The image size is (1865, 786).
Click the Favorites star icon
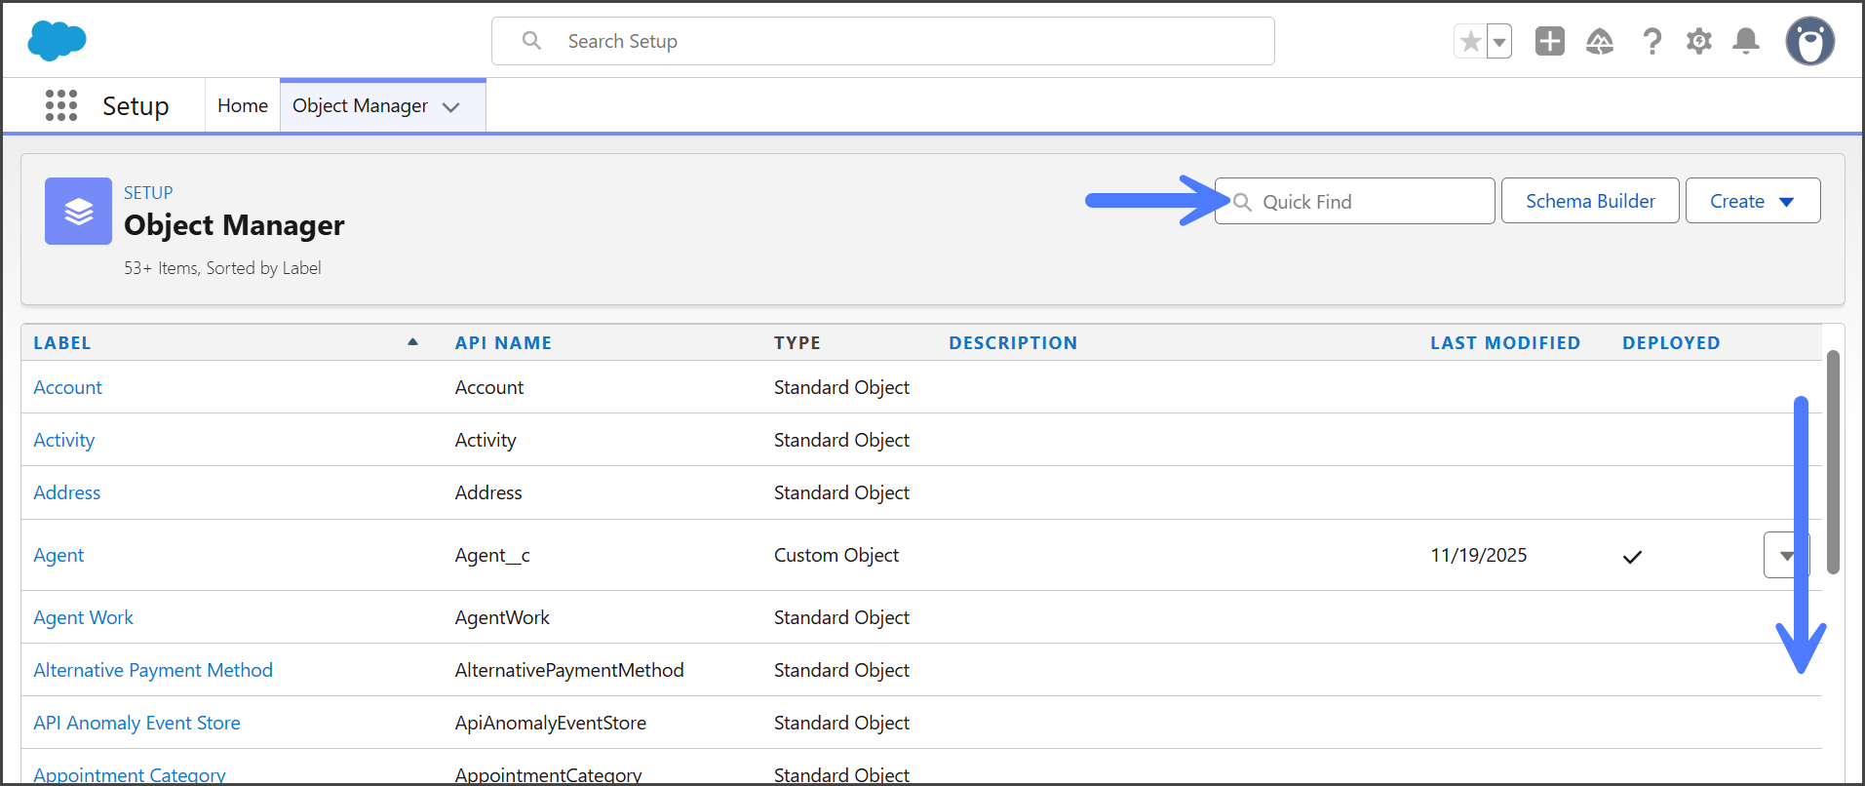pyautogui.click(x=1470, y=42)
